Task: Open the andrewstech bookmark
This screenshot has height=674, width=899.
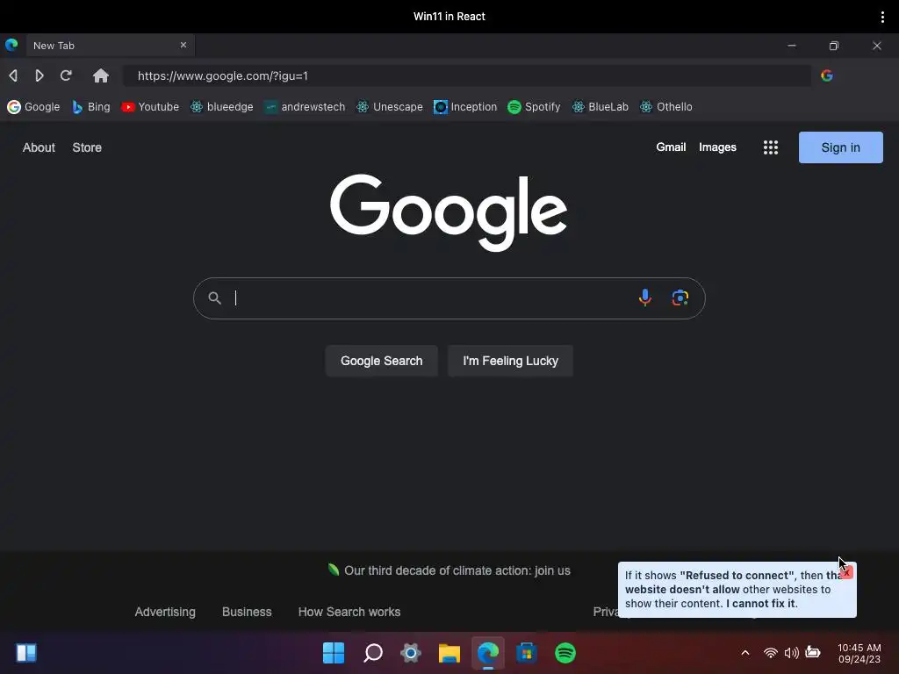Action: 305,106
